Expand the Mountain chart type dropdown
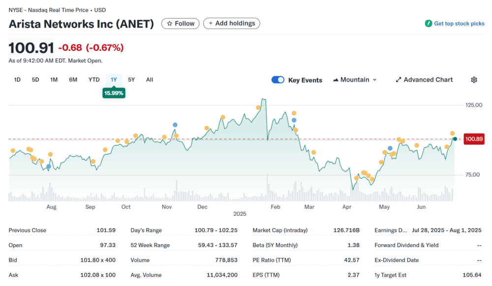The width and height of the screenshot is (492, 286). pyautogui.click(x=355, y=80)
